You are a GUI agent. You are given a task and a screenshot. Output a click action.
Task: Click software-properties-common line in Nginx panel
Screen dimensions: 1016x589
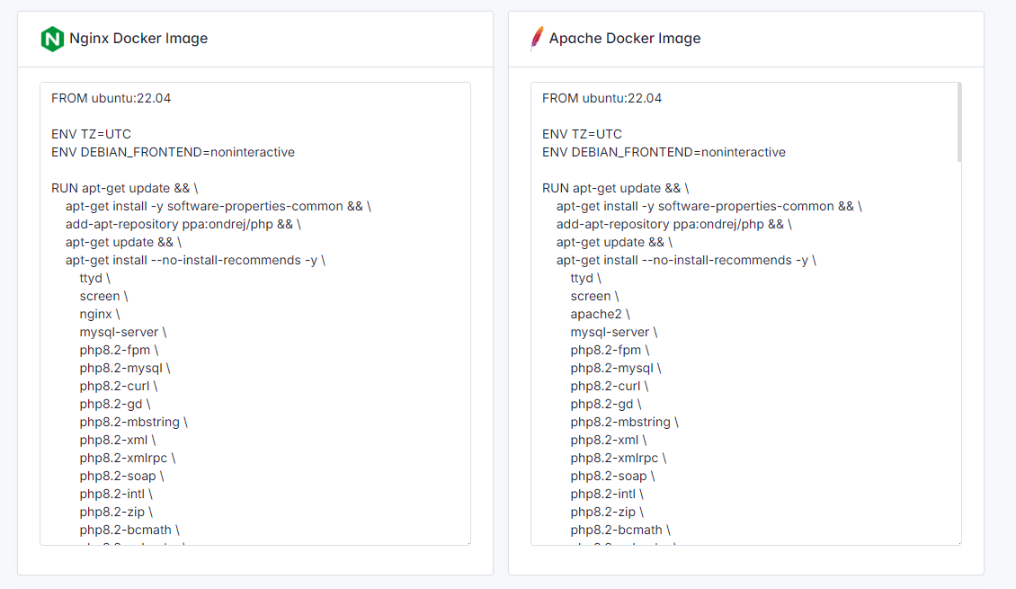click(x=218, y=206)
